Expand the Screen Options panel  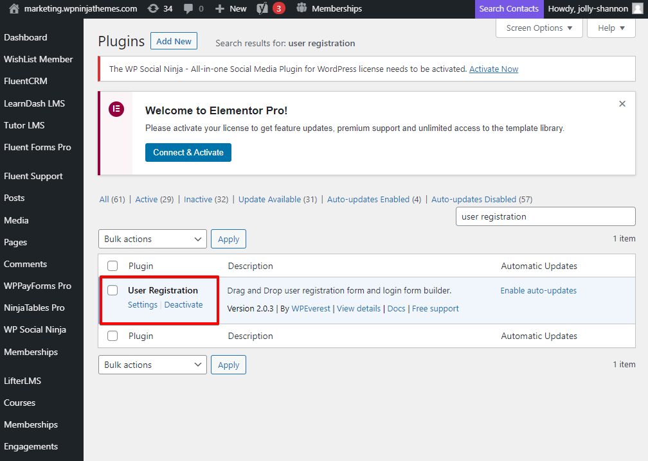tap(539, 28)
